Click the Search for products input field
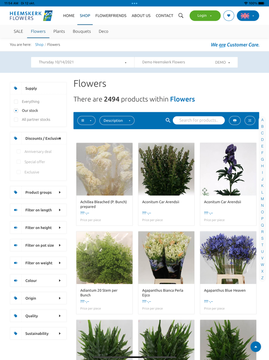This screenshot has height=360, width=269. coord(199,120)
